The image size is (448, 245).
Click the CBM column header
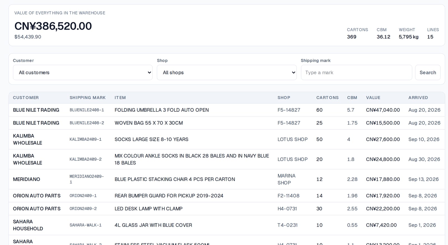point(352,98)
